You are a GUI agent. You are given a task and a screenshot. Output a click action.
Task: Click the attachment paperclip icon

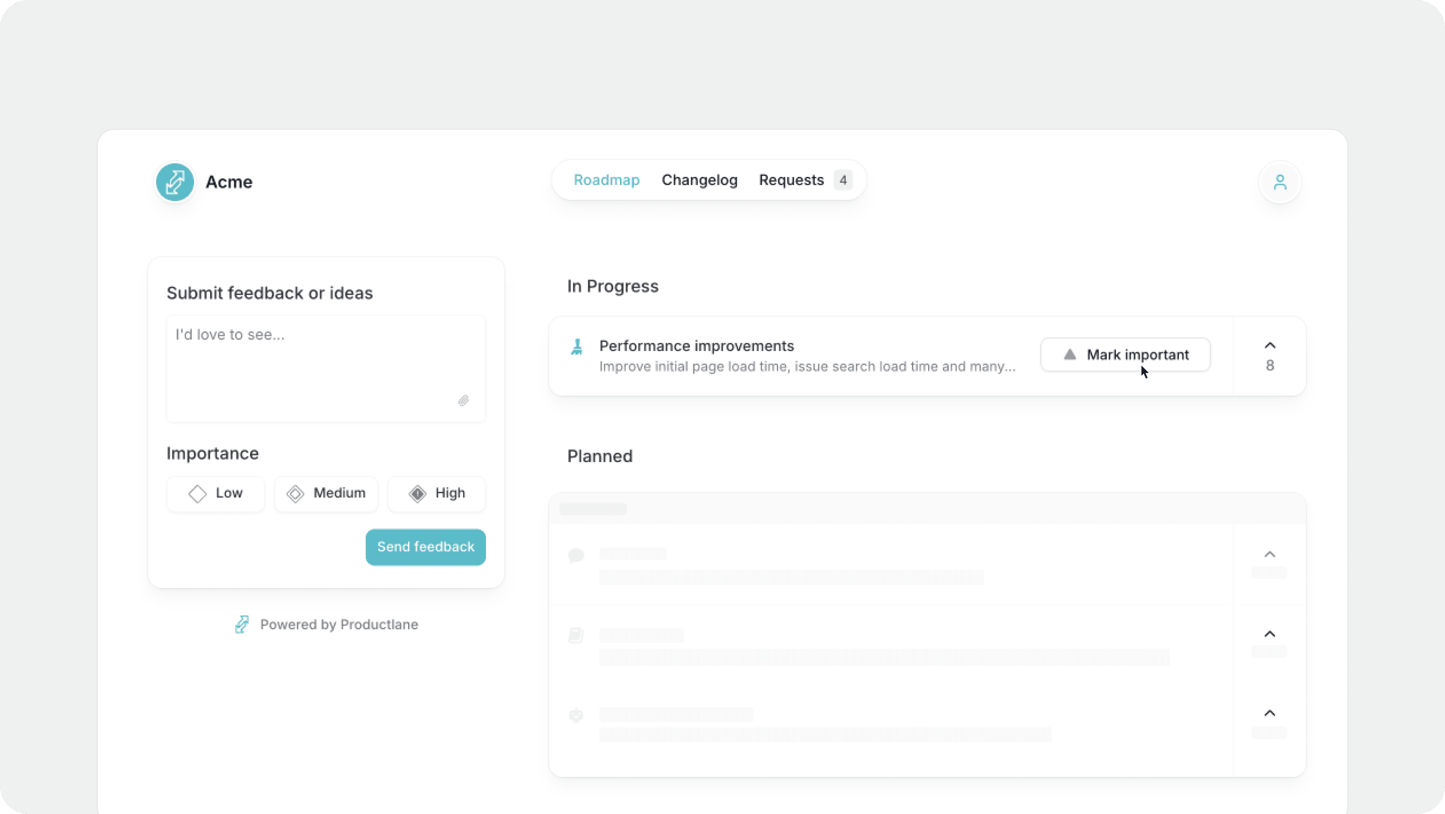pos(463,400)
